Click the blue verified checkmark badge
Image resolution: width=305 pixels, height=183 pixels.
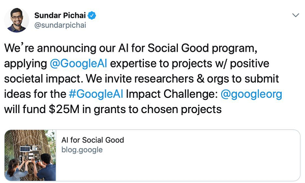coord(91,16)
